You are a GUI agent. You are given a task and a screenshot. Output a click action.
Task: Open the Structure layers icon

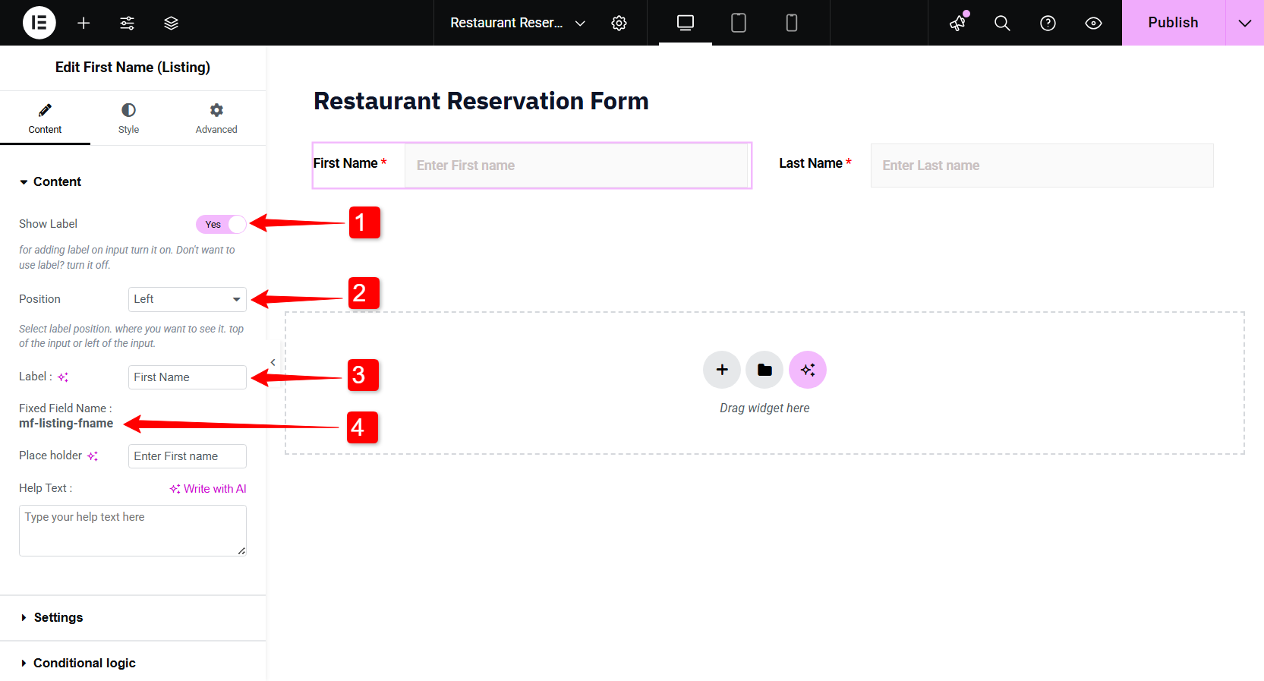click(x=171, y=23)
